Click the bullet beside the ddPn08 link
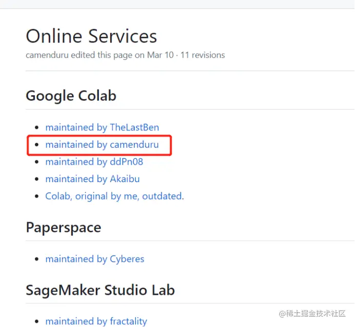 pos(36,162)
